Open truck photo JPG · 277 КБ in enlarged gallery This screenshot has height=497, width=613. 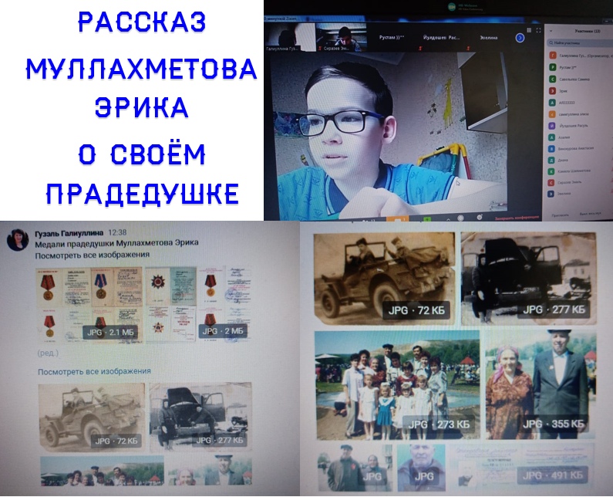point(528,279)
